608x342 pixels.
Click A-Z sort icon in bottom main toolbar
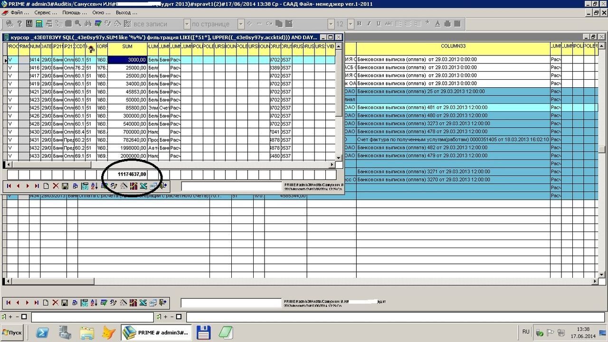click(94, 303)
